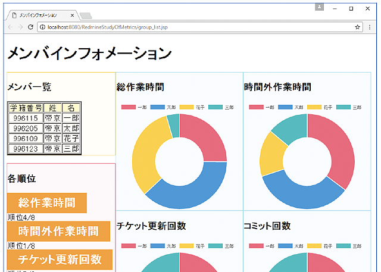This screenshot has width=381, height=272.
Task: Click the orange 時間外作業時間 button
Action: (58, 231)
